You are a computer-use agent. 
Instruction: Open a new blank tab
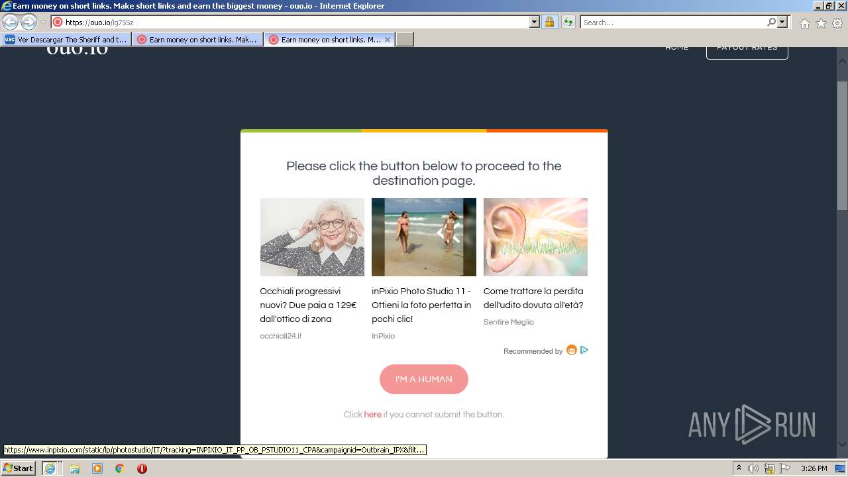click(x=405, y=40)
